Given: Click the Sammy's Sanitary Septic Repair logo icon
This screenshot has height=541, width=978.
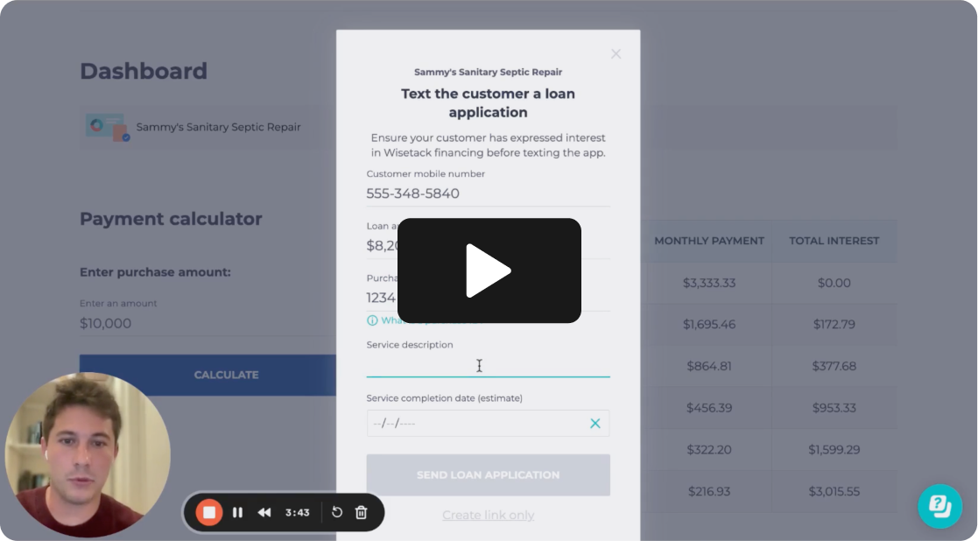Looking at the screenshot, I should click(108, 127).
